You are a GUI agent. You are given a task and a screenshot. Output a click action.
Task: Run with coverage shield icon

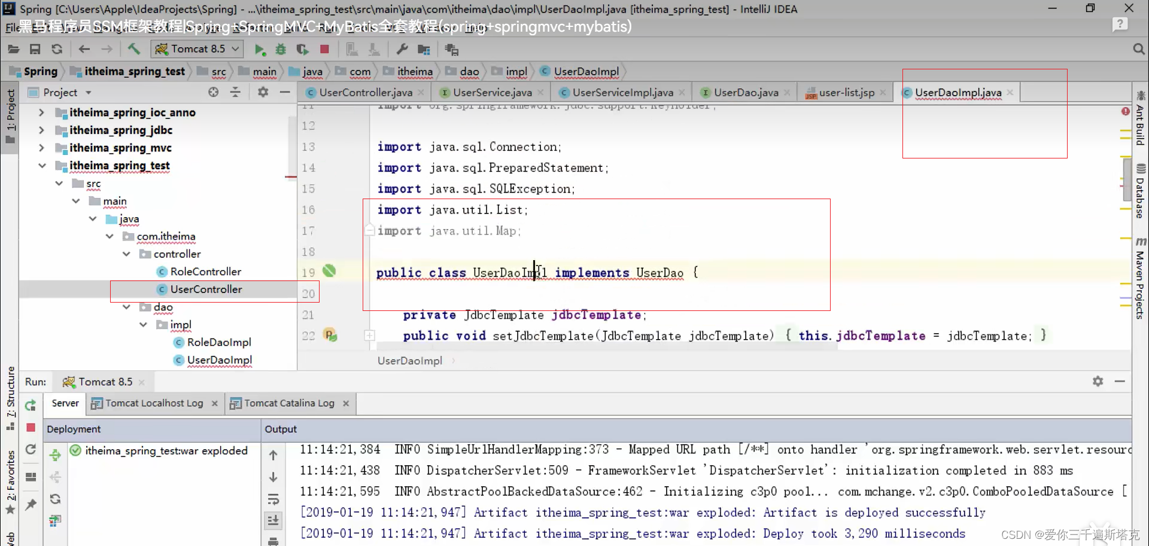tap(303, 49)
